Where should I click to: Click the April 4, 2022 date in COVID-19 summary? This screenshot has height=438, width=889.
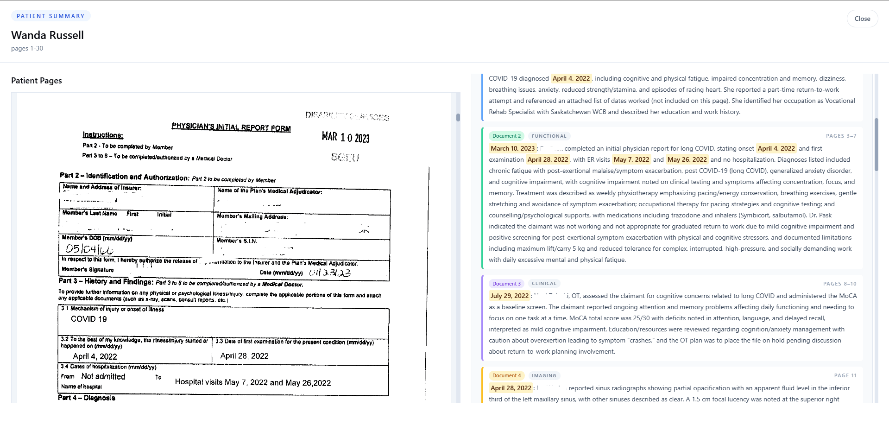pos(571,78)
